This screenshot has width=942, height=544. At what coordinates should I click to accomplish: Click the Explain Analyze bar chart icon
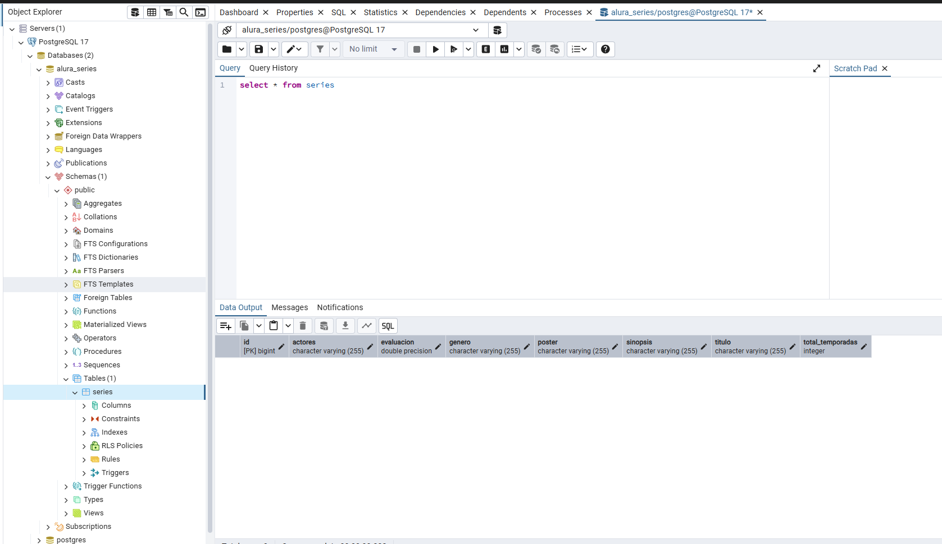tap(504, 49)
